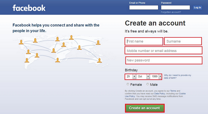This screenshot has height=114, width=208.
Task: Open the Terms link
Action: coord(173,91)
